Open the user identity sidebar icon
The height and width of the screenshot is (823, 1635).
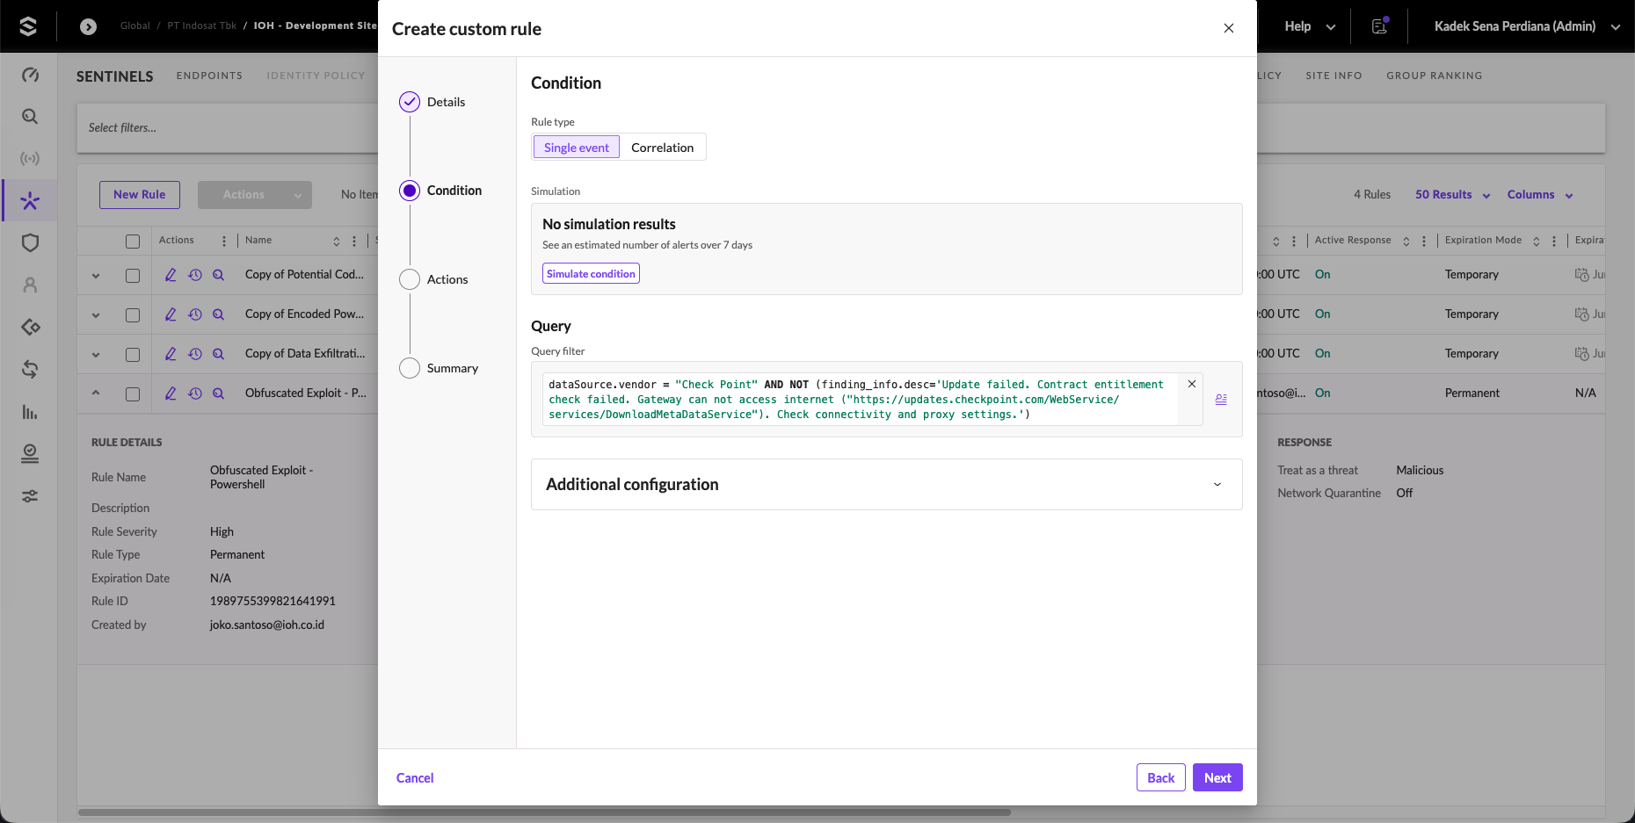pyautogui.click(x=30, y=285)
